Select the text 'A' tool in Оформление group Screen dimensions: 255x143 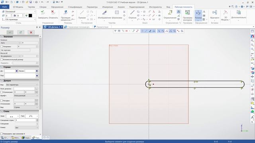point(204,12)
